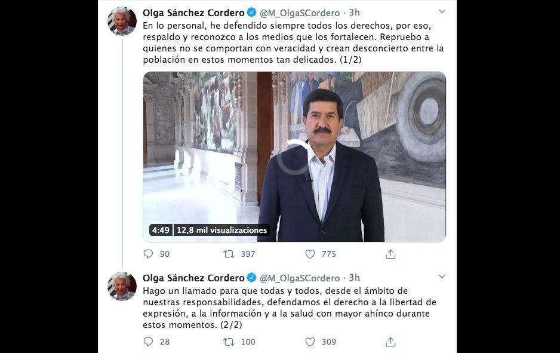560x353 pixels.
Task: Click the 4:49 video duration label
Action: point(161,230)
